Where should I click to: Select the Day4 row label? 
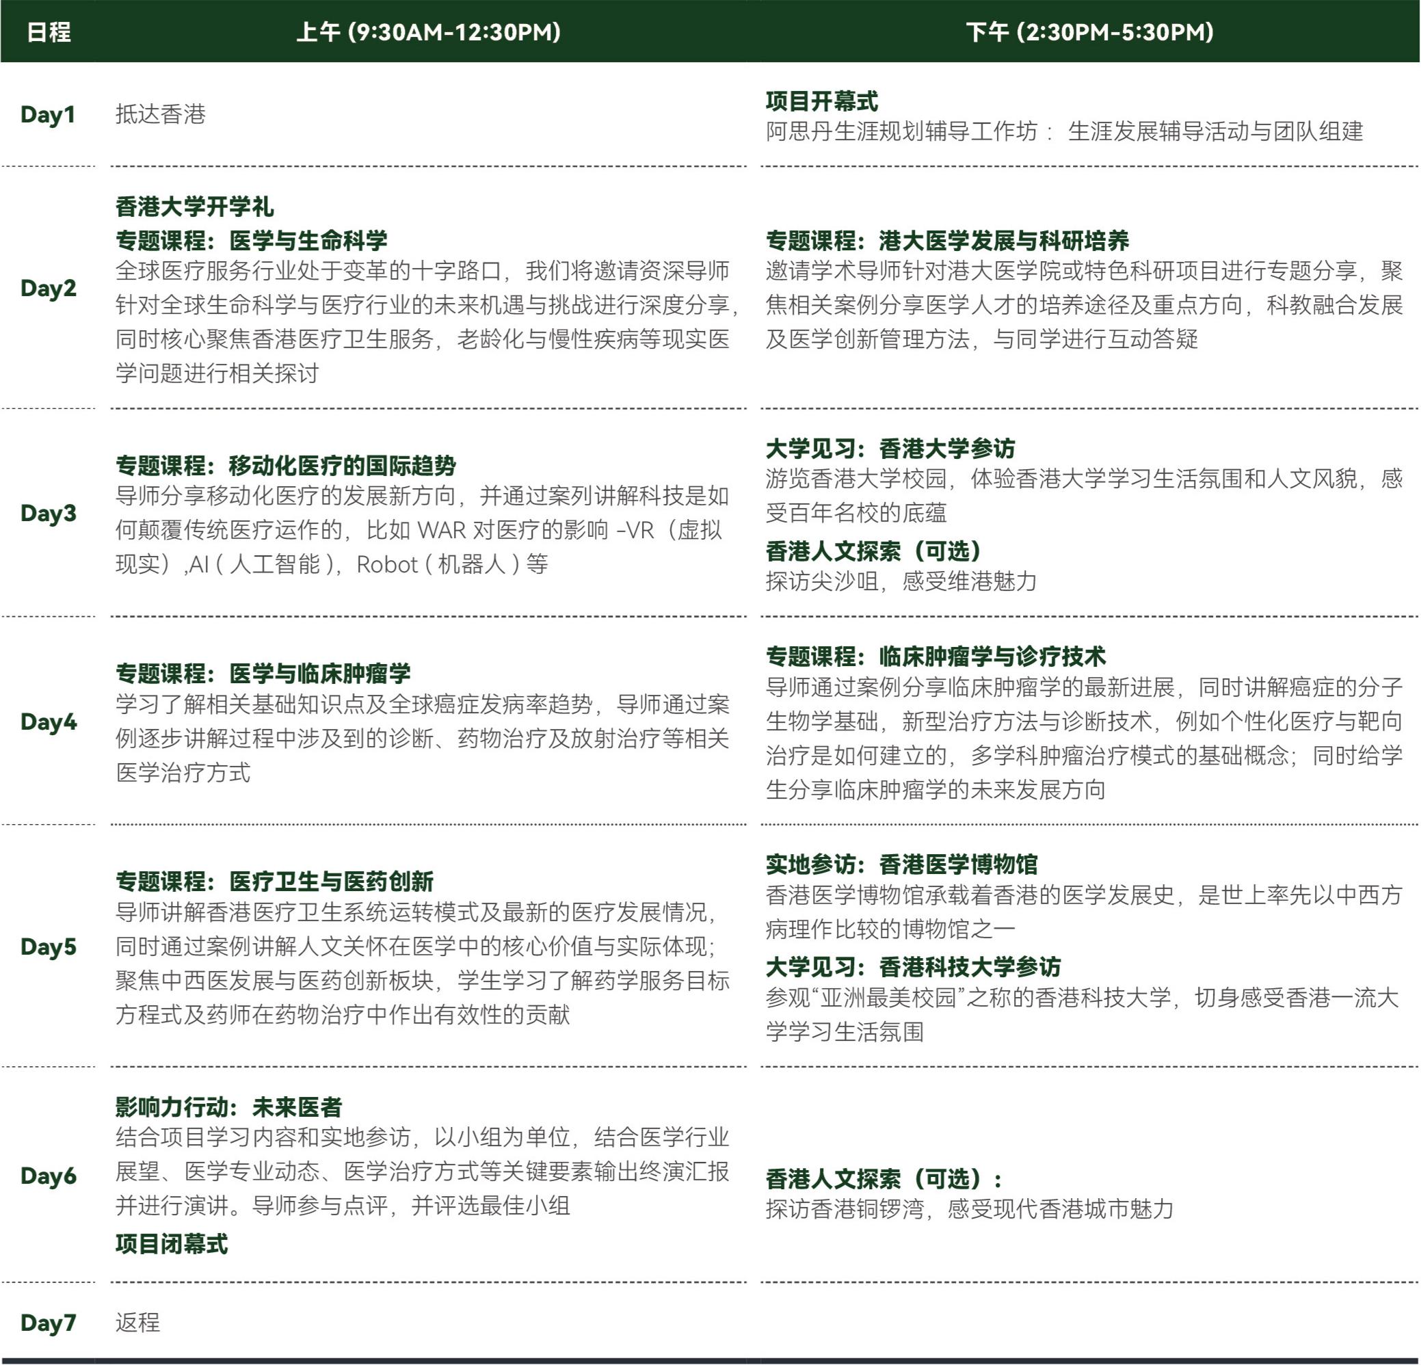48,721
